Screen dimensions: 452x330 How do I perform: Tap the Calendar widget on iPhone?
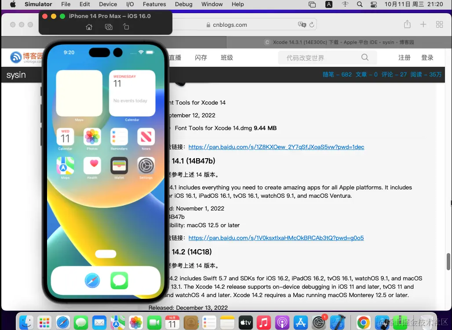132,93
